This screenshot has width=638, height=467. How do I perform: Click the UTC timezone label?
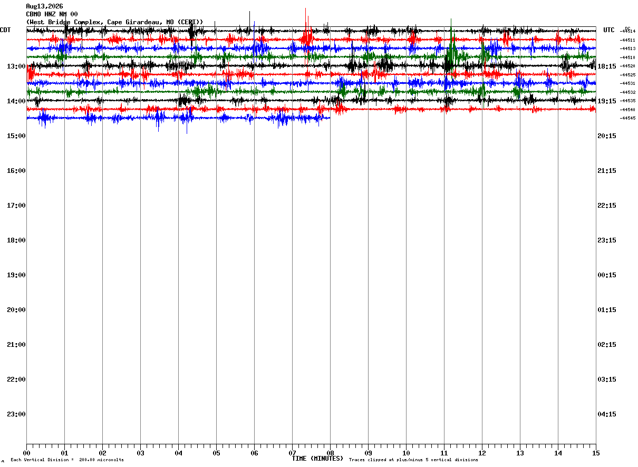(609, 30)
